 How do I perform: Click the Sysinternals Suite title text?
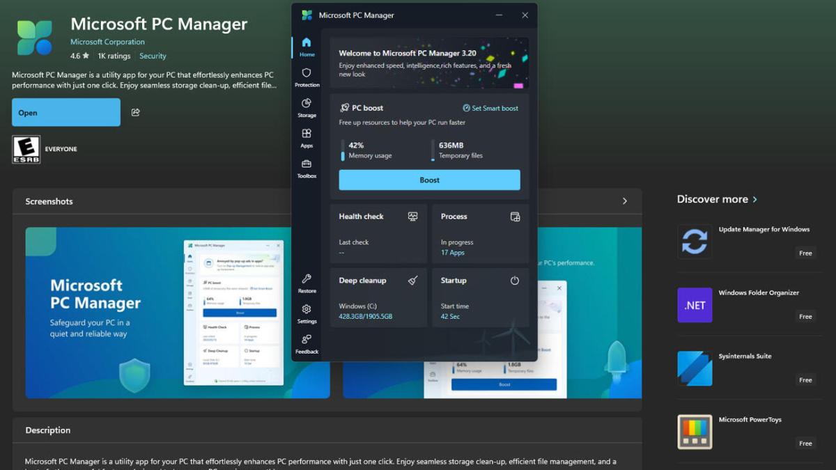tap(745, 357)
